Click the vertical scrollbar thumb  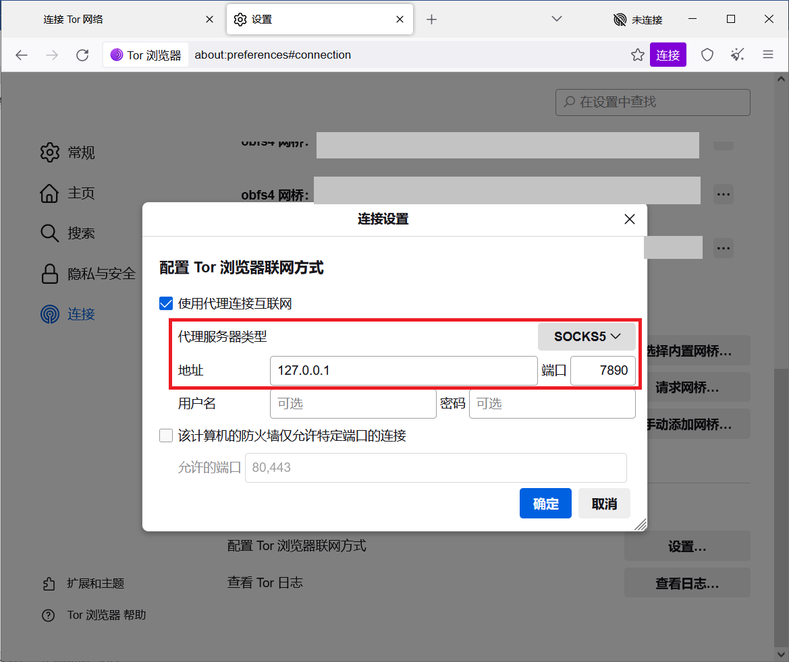[x=781, y=508]
